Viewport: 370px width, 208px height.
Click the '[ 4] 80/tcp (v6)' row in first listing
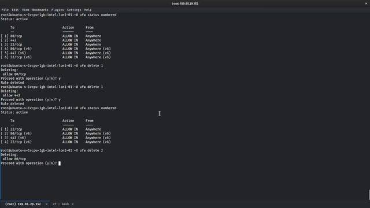click(x=55, y=49)
